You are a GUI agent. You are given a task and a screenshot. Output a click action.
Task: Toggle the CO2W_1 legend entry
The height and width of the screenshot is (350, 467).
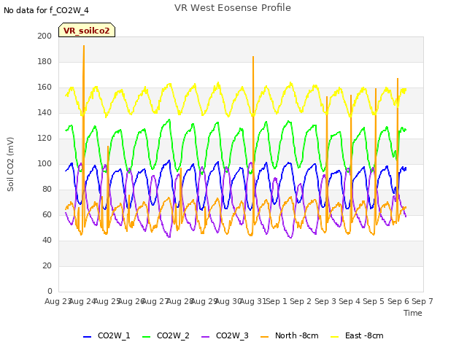pyautogui.click(x=107, y=335)
